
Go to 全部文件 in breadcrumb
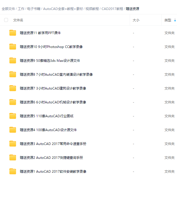coord(8,9)
